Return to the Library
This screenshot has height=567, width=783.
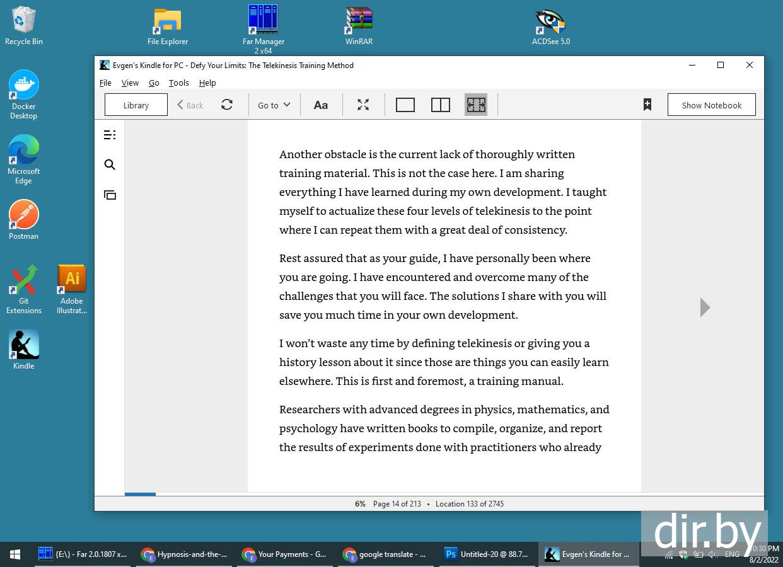[x=136, y=105]
